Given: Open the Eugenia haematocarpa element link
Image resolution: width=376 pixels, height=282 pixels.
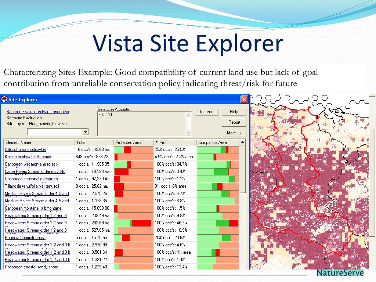Looking at the screenshot, I should pos(25,238).
